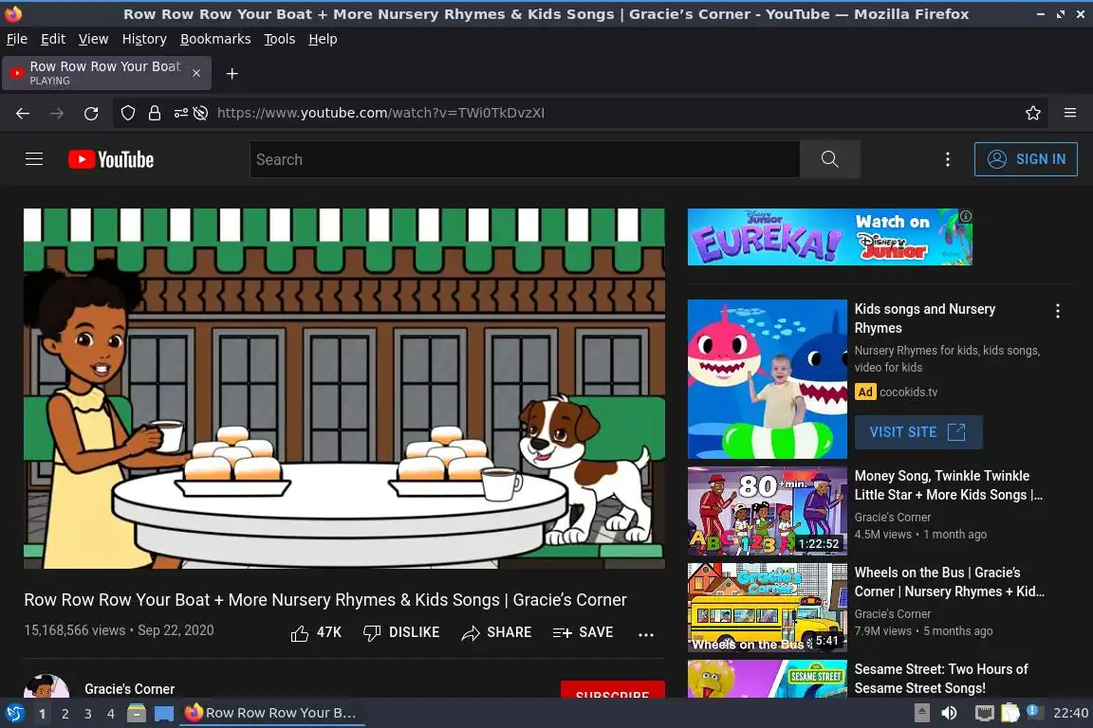Open the site permissions icon in address bar

[x=180, y=113]
